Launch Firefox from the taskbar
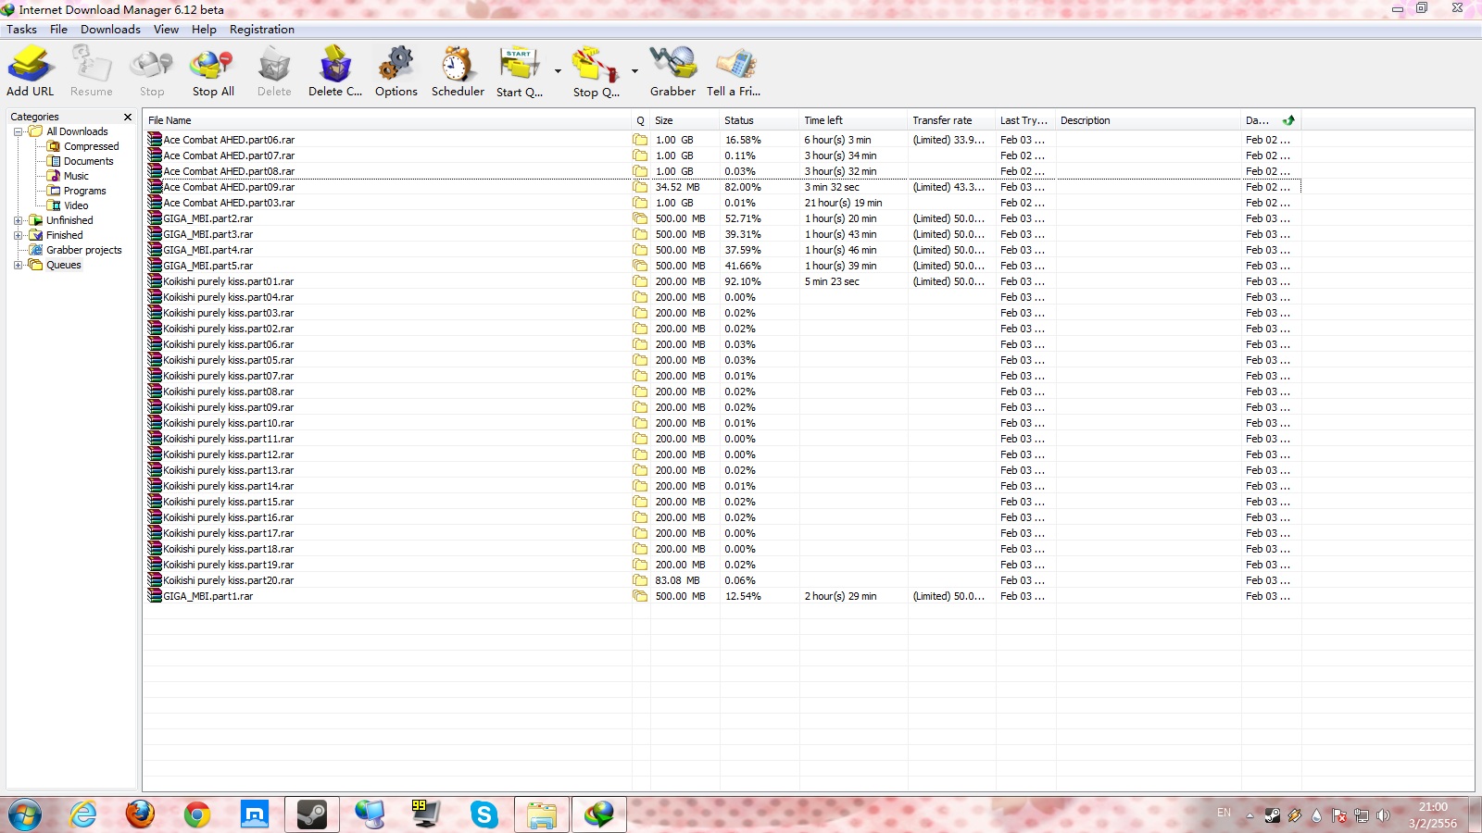This screenshot has height=833, width=1482. tap(140, 814)
